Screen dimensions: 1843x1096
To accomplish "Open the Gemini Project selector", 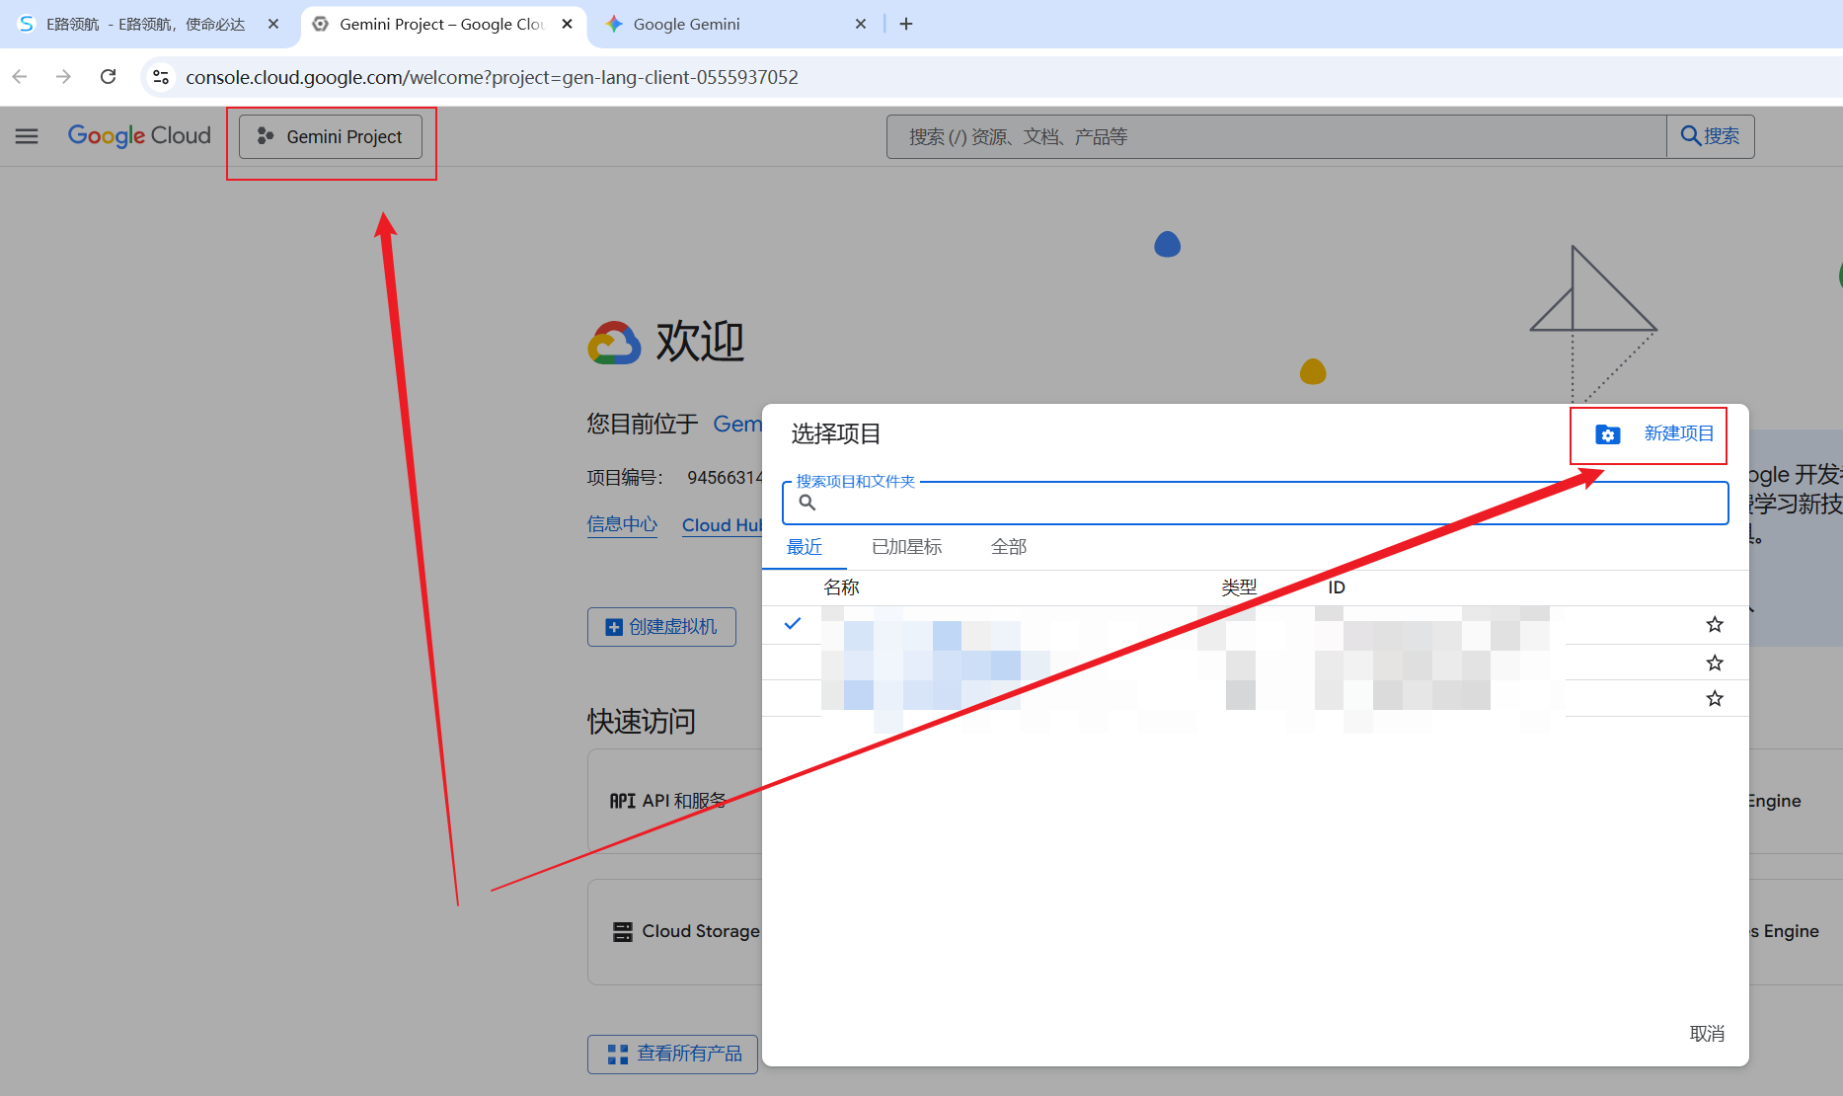I will (330, 136).
